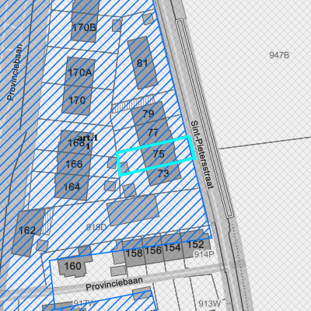311x311 pixels.
Task: Select building 170B
Action: pyautogui.click(x=84, y=27)
